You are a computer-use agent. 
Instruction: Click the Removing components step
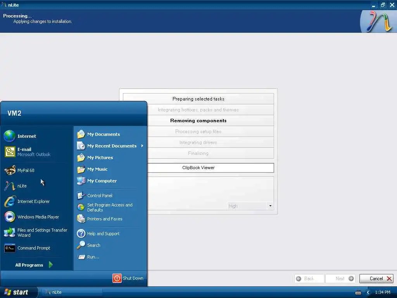[198, 121]
